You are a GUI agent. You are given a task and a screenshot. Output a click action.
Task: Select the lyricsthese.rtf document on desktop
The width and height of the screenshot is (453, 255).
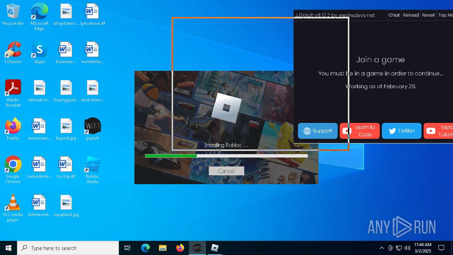pos(92,15)
